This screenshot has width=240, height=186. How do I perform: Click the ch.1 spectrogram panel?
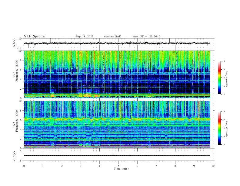tap(117, 74)
